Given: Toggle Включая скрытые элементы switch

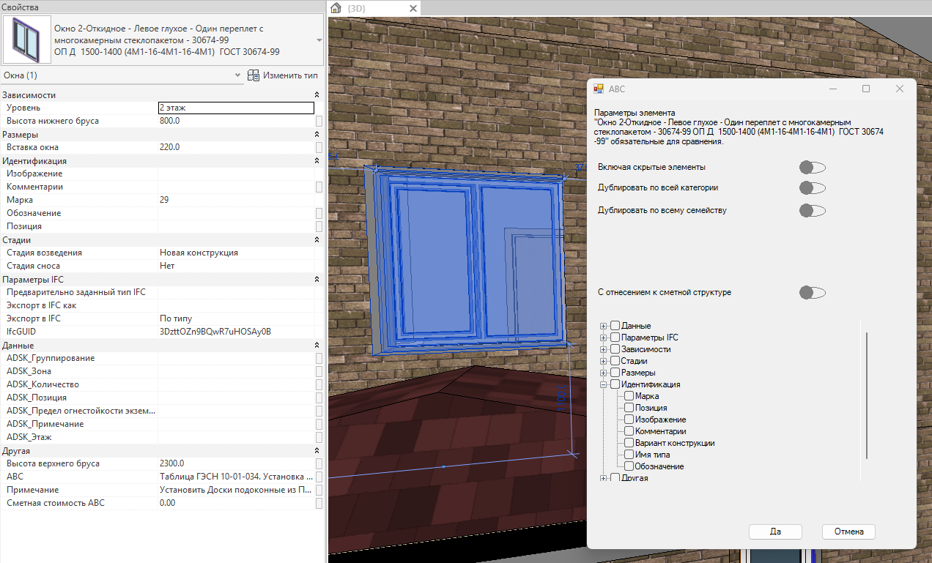Looking at the screenshot, I should [x=813, y=168].
